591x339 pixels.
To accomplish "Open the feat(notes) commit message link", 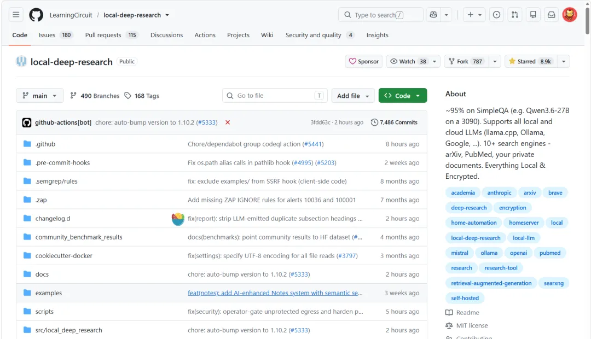I will click(x=275, y=293).
